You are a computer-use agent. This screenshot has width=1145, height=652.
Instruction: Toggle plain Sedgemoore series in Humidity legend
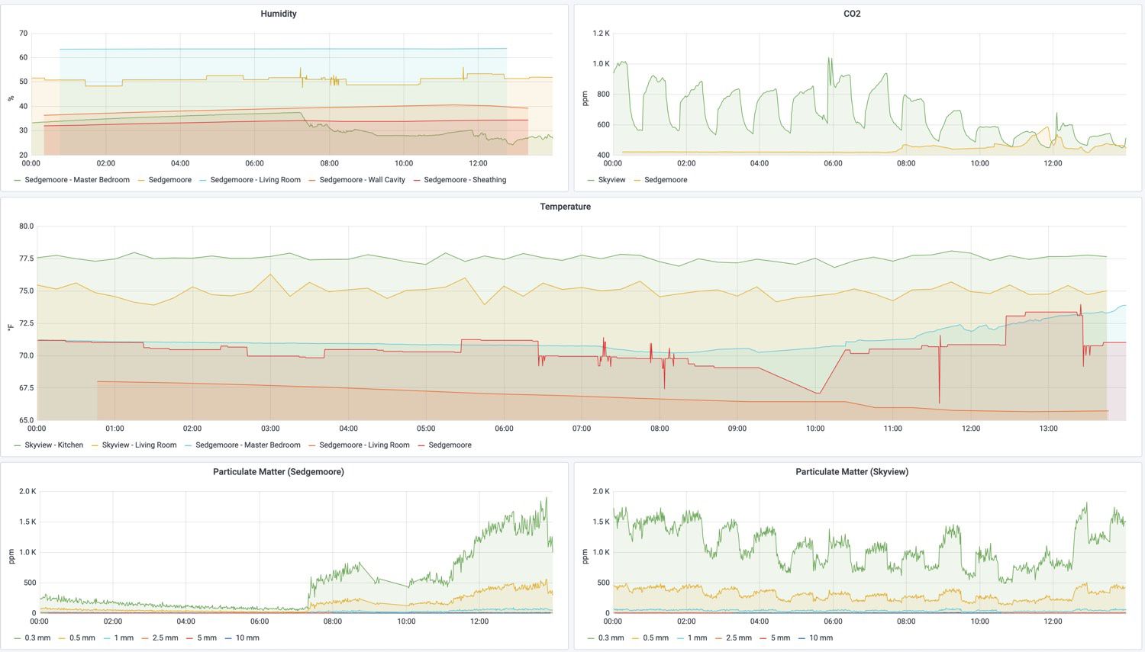pyautogui.click(x=169, y=180)
